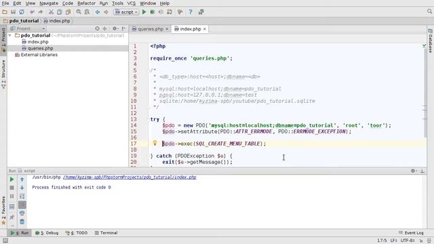434x244 pixels.
Task: Click the Save All toolbar icon
Action: tap(13, 12)
